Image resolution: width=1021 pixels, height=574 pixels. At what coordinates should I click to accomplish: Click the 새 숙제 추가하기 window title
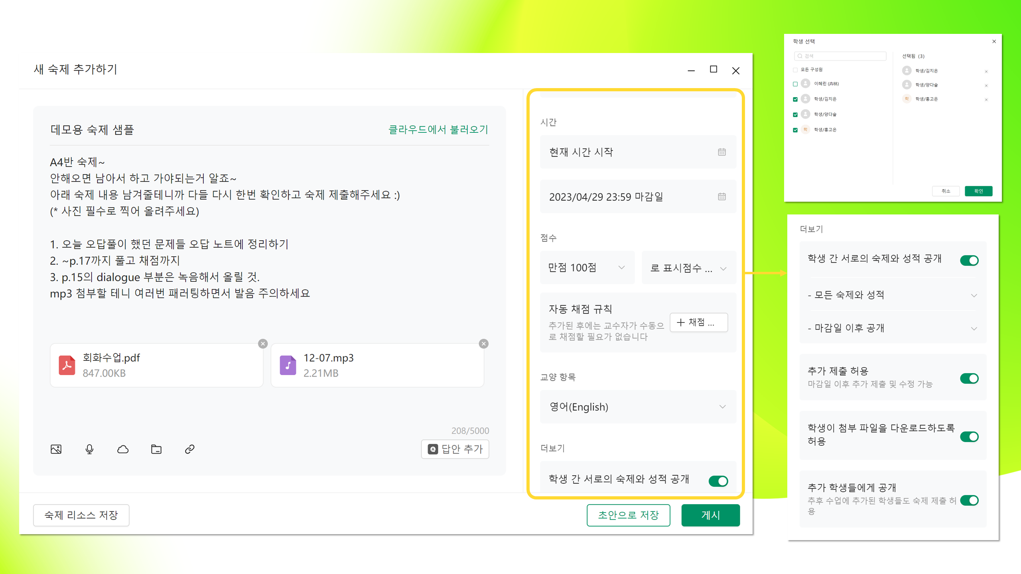75,69
